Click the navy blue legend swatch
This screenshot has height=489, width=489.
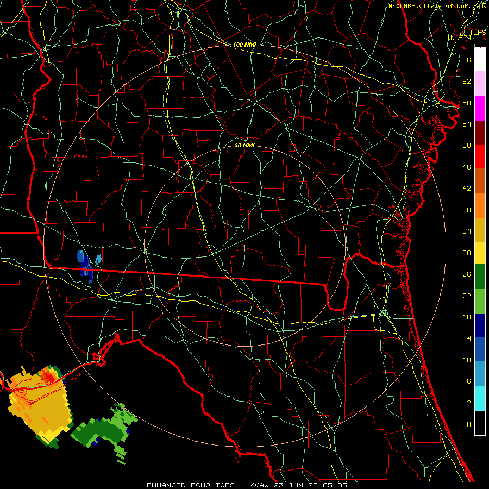tap(480, 325)
